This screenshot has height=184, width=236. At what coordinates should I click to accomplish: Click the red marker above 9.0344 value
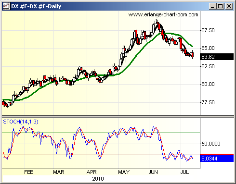[x=217, y=155]
